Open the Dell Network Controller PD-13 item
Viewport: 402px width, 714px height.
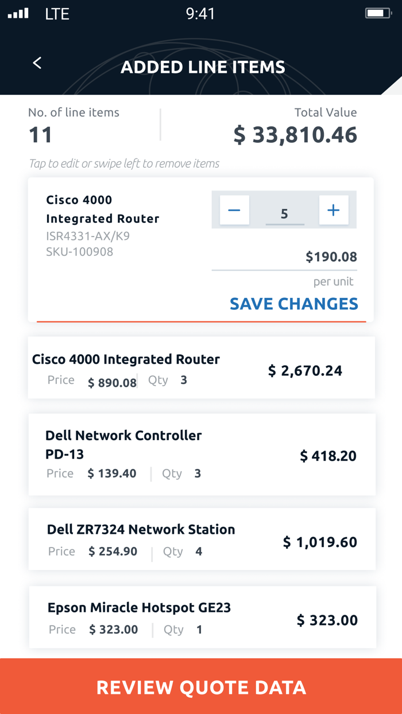pos(201,455)
